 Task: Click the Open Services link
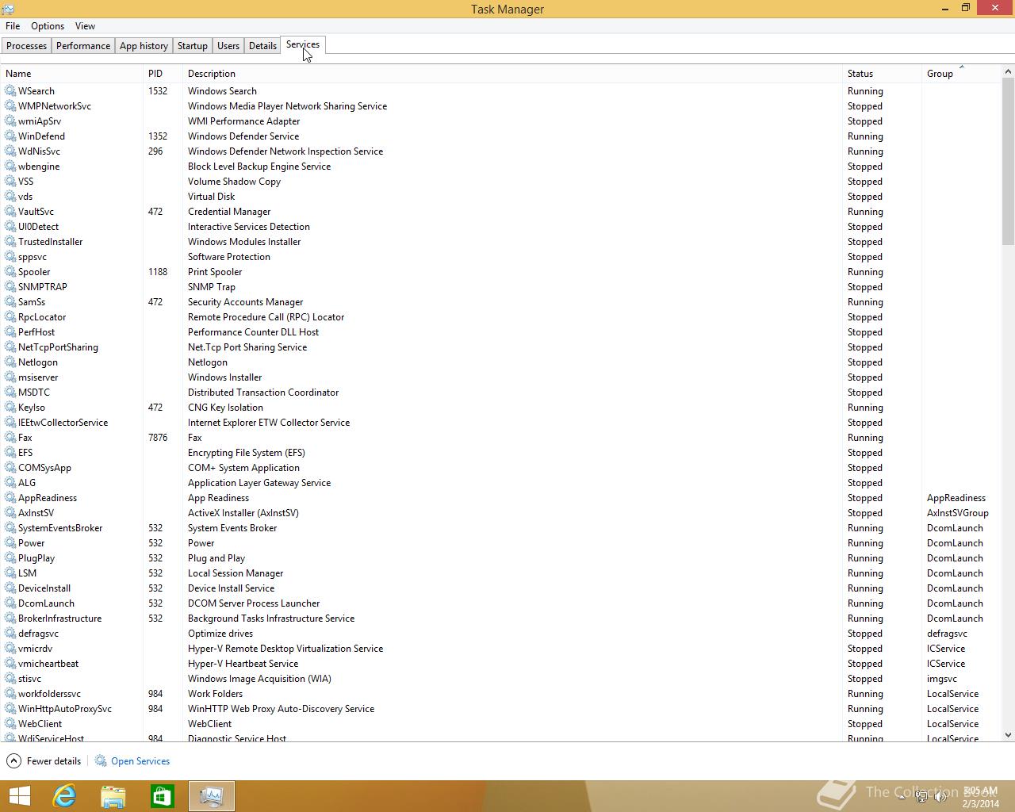point(140,761)
